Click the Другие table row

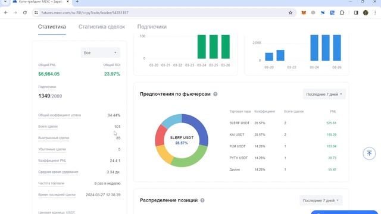point(283,169)
